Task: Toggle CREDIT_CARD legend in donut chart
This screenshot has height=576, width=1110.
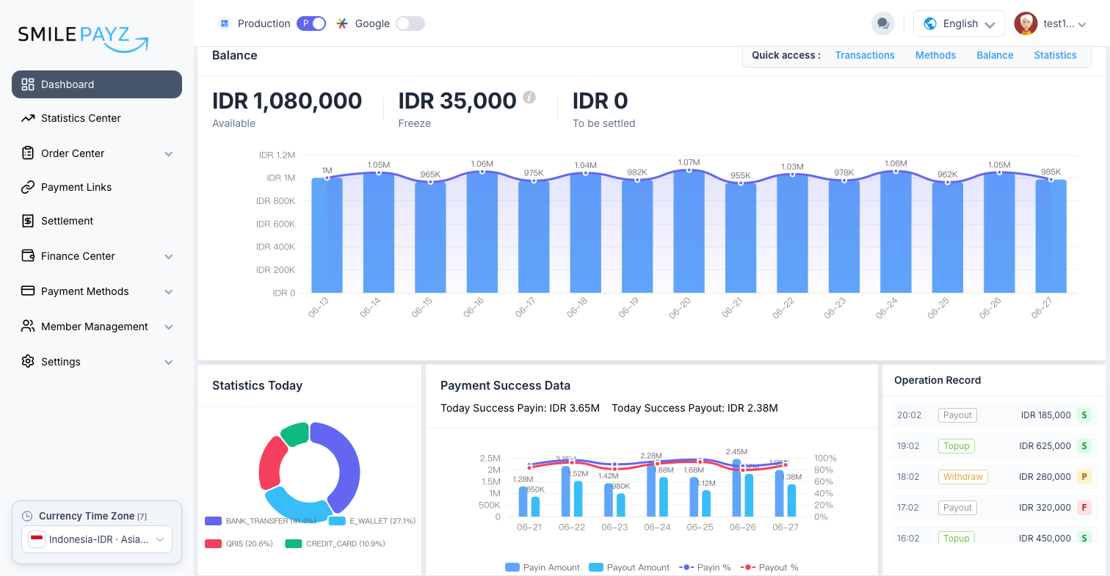Action: click(x=335, y=544)
